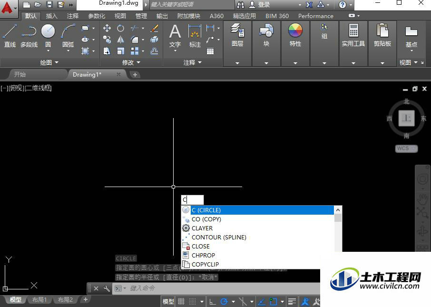Image resolution: width=431 pixels, height=307 pixels.
Task: Select CO (COPY) from autocomplete list
Action: tap(257, 219)
